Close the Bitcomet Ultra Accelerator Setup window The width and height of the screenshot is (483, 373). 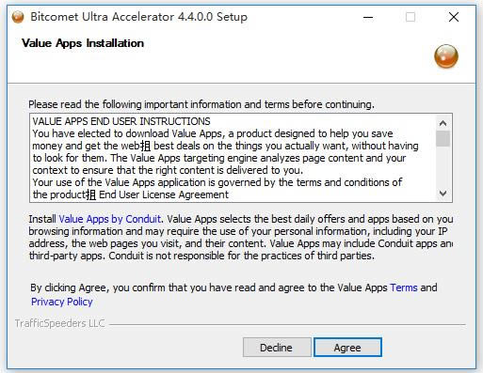454,17
